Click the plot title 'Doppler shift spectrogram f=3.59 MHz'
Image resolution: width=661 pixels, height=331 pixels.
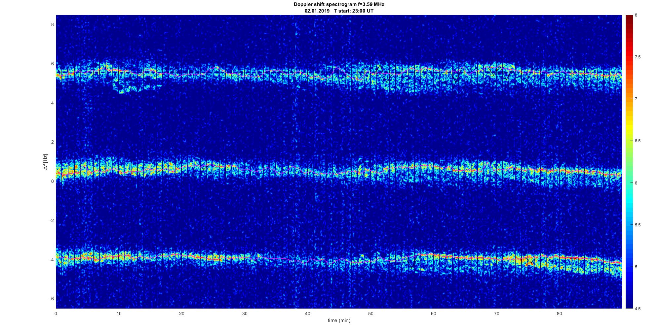(339, 5)
